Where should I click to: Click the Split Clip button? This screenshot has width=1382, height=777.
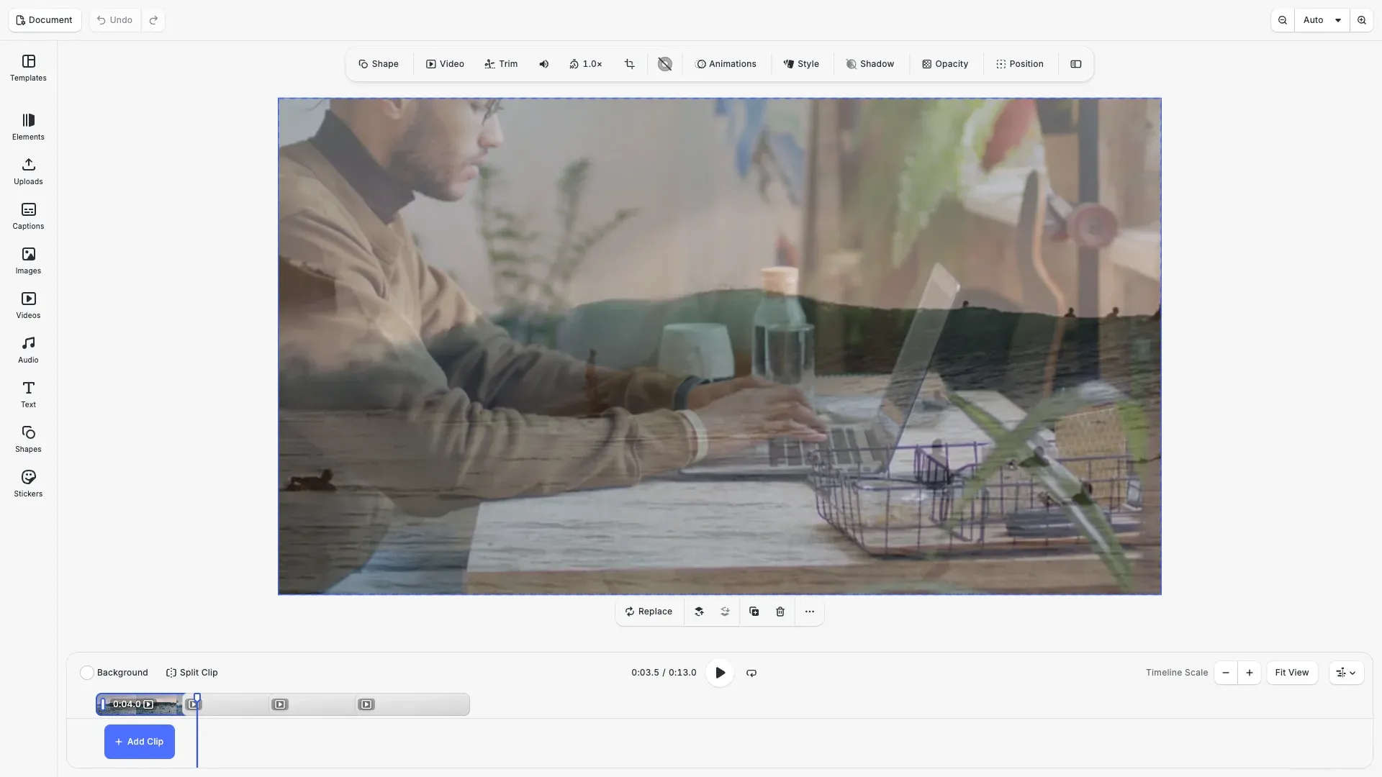point(192,673)
